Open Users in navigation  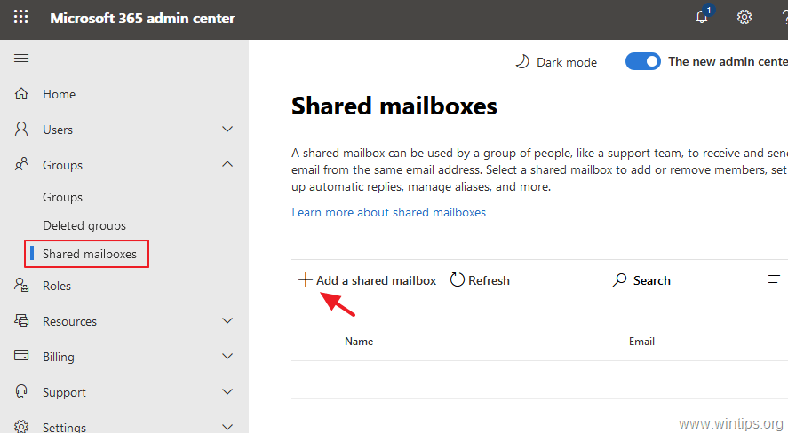pos(58,130)
